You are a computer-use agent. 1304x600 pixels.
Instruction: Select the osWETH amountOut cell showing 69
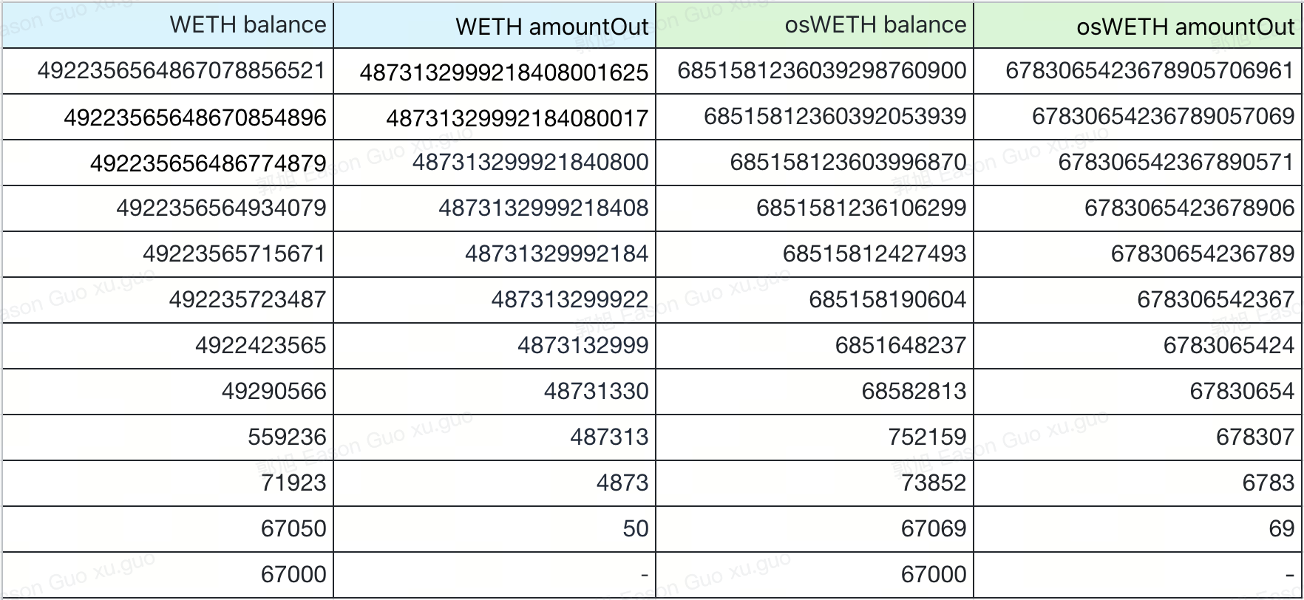click(x=1281, y=529)
